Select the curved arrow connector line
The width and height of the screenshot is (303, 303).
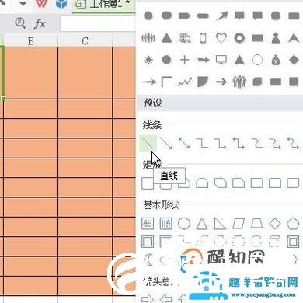pyautogui.click(x=275, y=143)
